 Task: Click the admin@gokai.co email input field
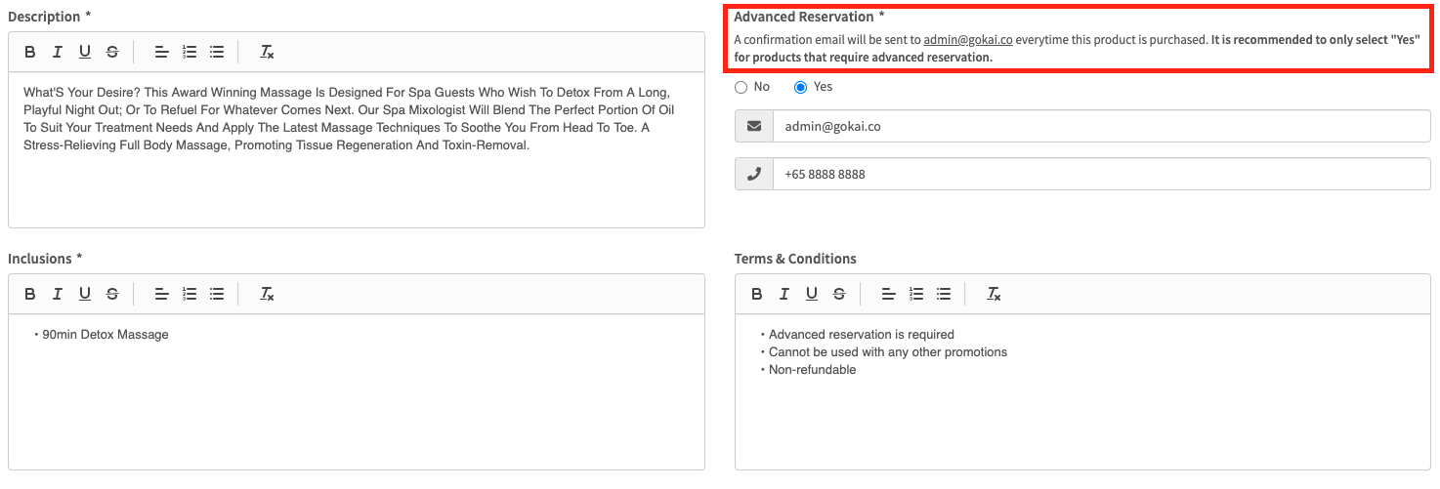pos(1100,126)
